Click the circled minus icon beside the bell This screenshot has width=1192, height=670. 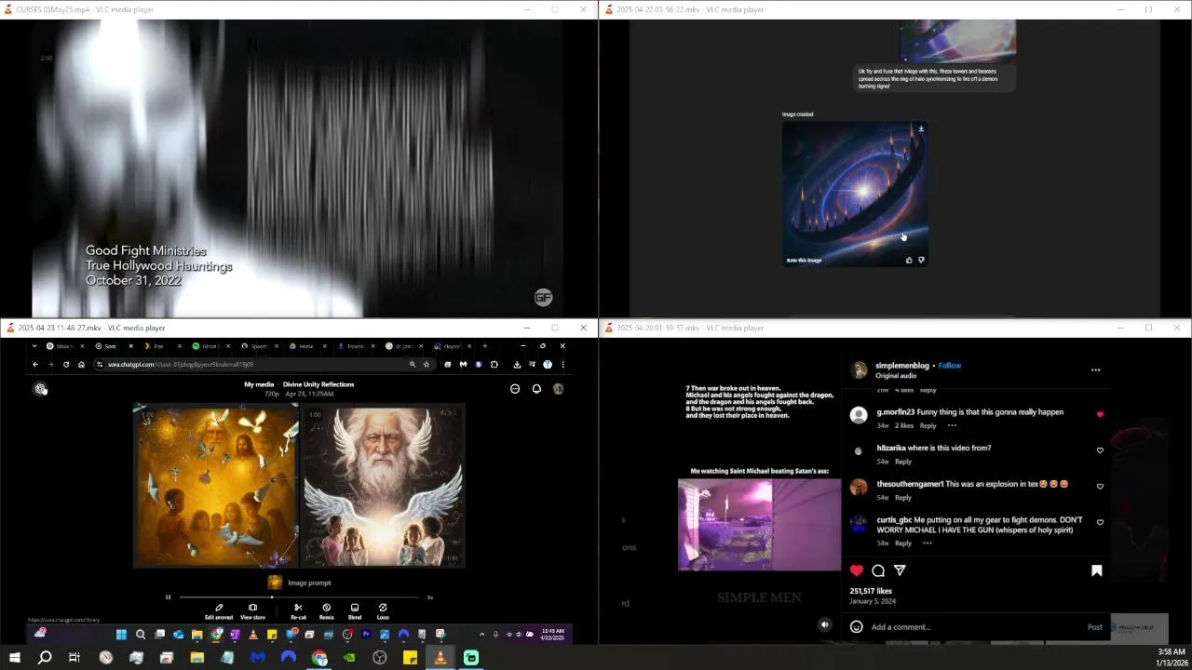point(515,389)
